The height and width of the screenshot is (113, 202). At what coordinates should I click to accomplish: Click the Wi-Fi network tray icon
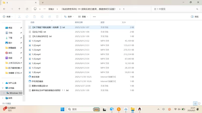tap(175, 109)
